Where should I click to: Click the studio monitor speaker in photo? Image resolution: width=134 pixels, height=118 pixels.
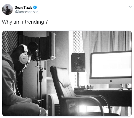[78, 62]
